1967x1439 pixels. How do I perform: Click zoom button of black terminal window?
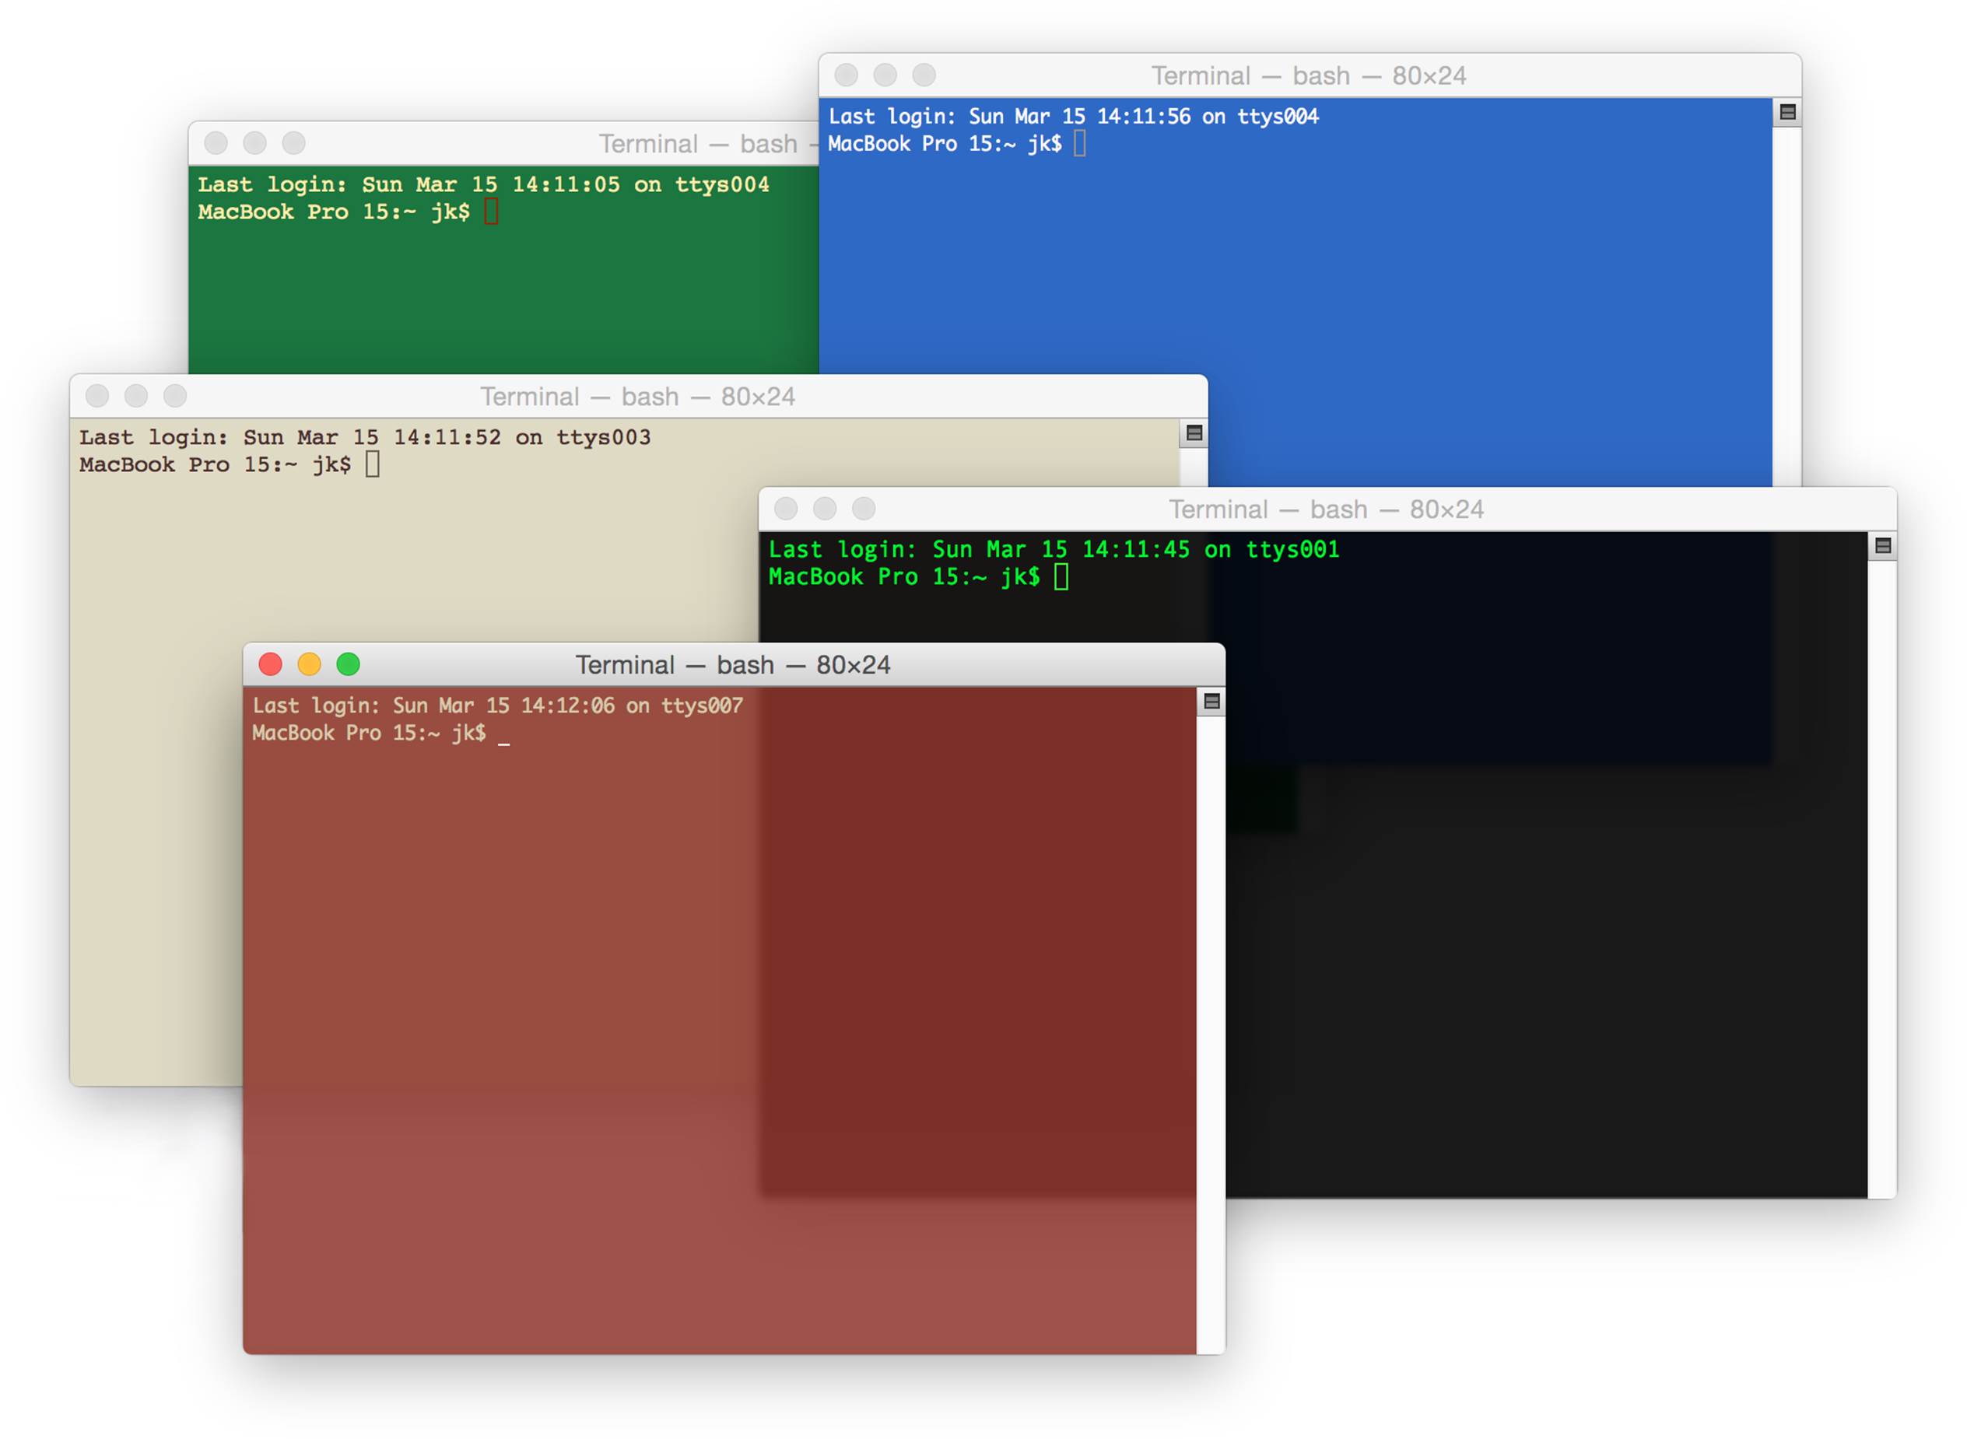click(x=864, y=509)
